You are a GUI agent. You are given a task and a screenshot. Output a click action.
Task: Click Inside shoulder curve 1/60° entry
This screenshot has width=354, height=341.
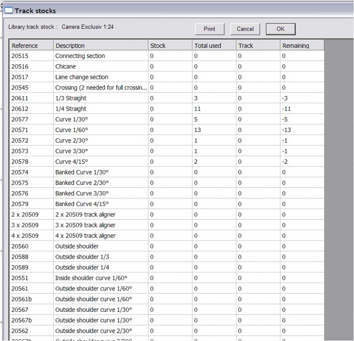[x=91, y=278]
